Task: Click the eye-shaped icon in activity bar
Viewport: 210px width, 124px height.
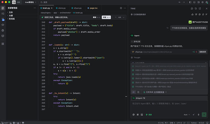Action: coord(3,25)
